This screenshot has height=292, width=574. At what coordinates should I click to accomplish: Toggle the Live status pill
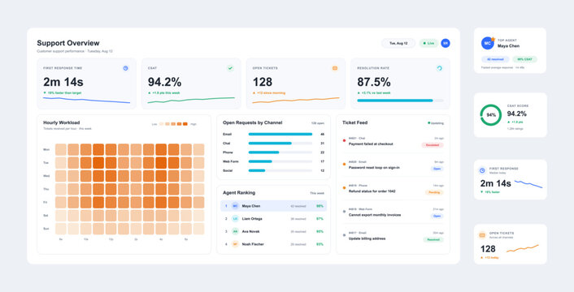pos(428,43)
